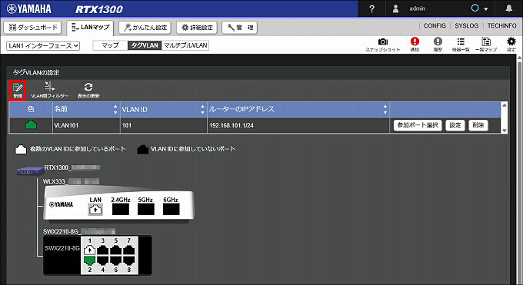
Task: Open the かんたん設定 tab
Action: coord(145,28)
